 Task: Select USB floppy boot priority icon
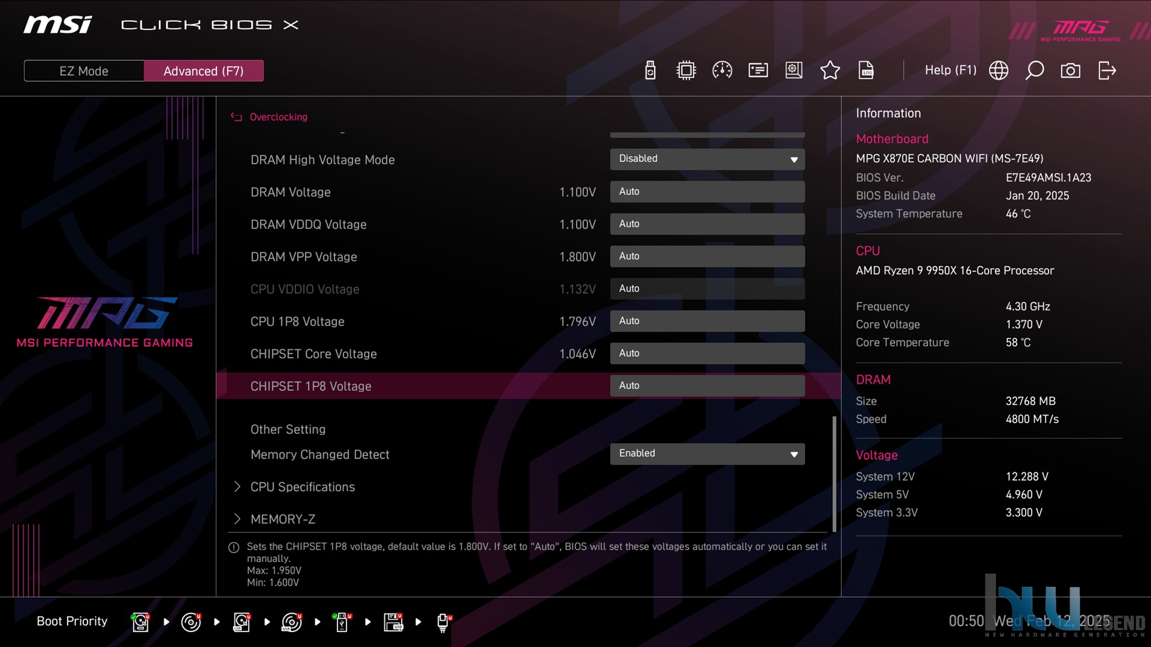coord(393,622)
